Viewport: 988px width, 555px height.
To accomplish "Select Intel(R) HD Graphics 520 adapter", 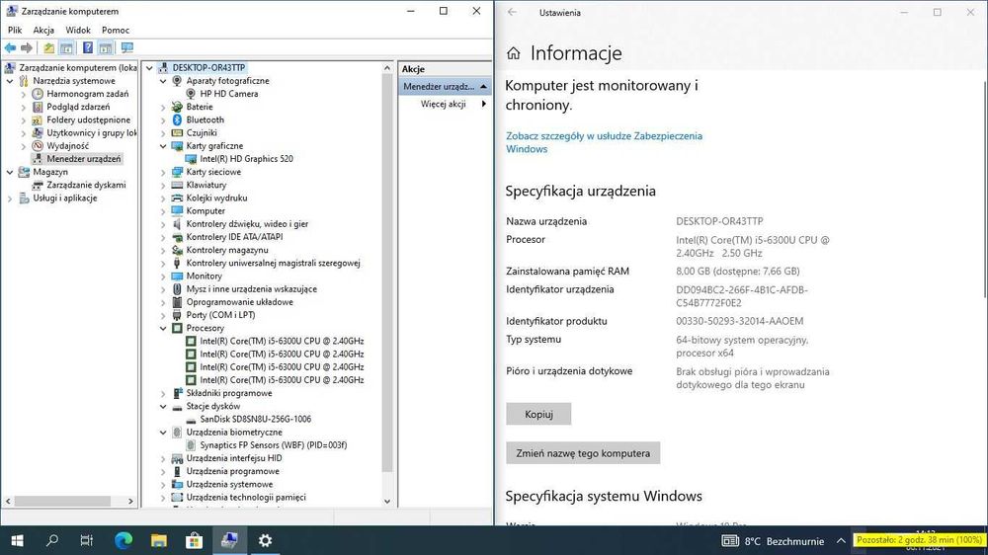I will (246, 159).
